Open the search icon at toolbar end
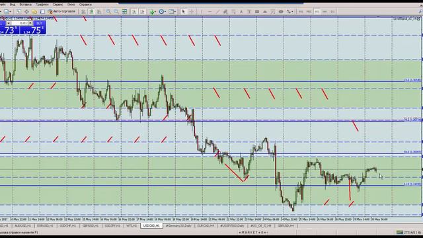Image resolution: width=423 pixels, height=238 pixels. click(x=420, y=12)
